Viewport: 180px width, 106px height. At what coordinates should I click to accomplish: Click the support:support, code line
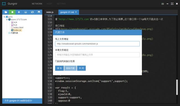pos(70,97)
